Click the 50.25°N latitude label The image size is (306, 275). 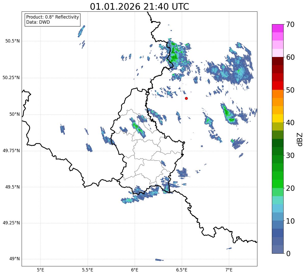[x=11, y=78]
